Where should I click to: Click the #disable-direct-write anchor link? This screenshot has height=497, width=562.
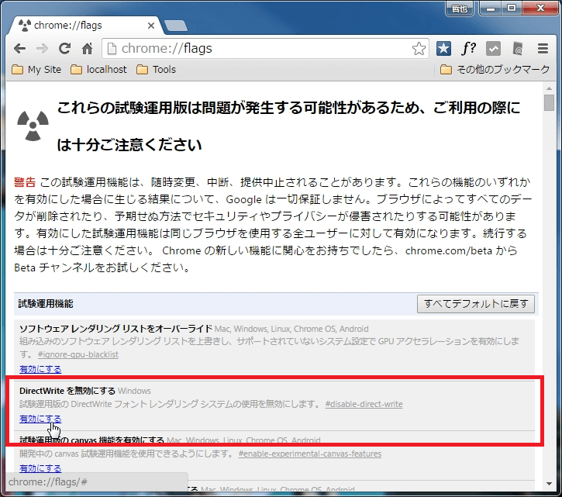click(364, 404)
